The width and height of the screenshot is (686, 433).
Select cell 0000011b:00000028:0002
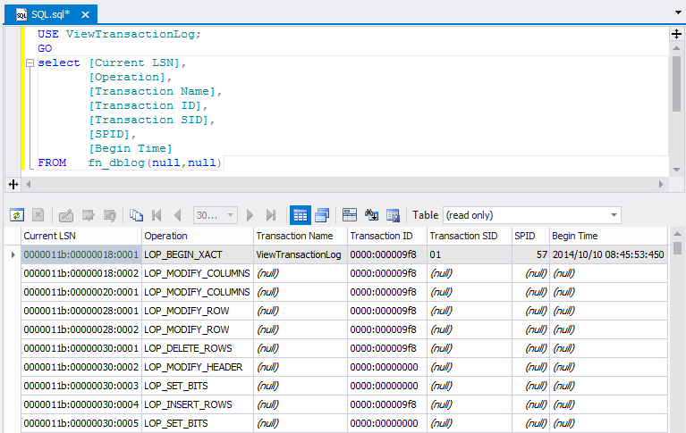(x=80, y=330)
